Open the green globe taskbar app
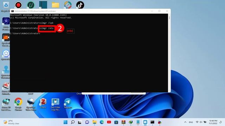The width and height of the screenshot is (225, 126). [130, 122]
